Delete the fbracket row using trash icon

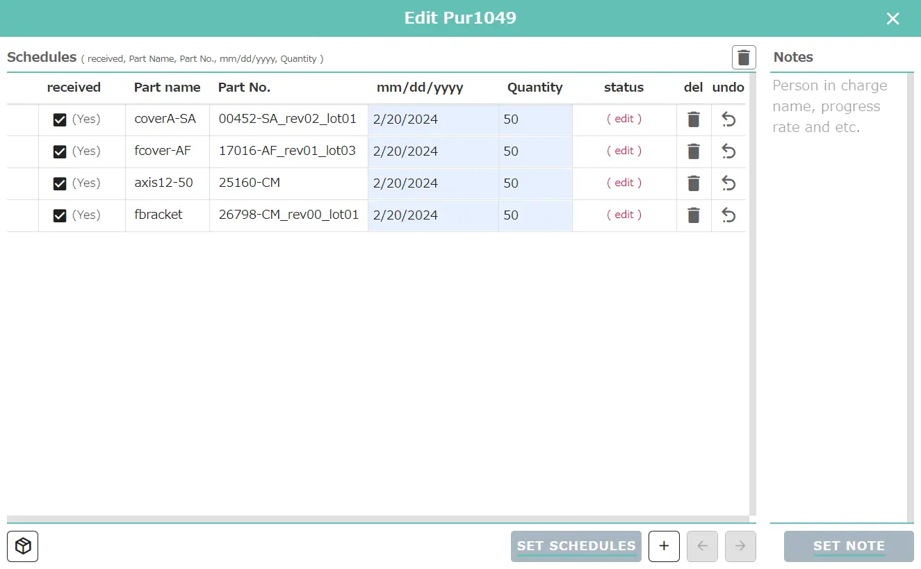693,215
